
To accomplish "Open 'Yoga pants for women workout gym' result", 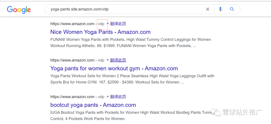I will pyautogui.click(x=114, y=68).
